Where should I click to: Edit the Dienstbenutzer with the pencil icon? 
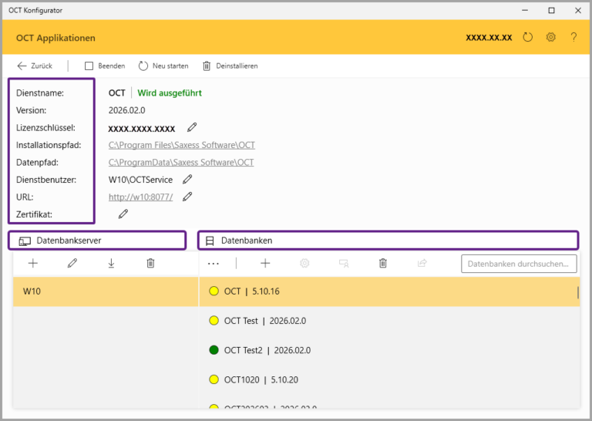(x=187, y=180)
